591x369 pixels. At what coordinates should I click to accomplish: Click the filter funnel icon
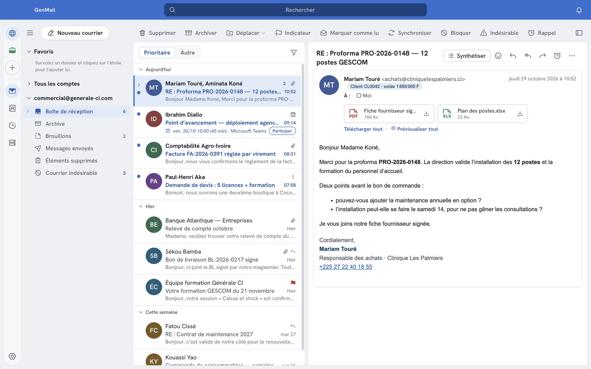pos(294,53)
